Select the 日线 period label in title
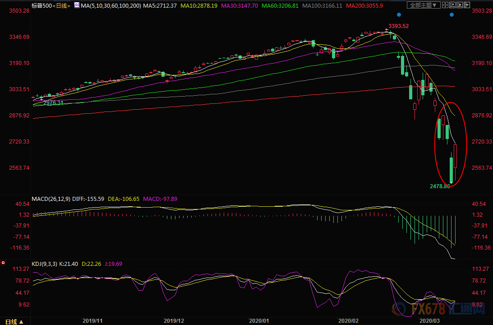This screenshot has width=493, height=325. [x=61, y=6]
